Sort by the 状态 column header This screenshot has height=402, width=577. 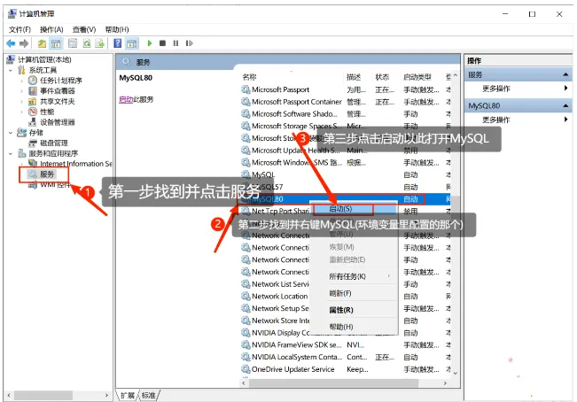[x=382, y=77]
